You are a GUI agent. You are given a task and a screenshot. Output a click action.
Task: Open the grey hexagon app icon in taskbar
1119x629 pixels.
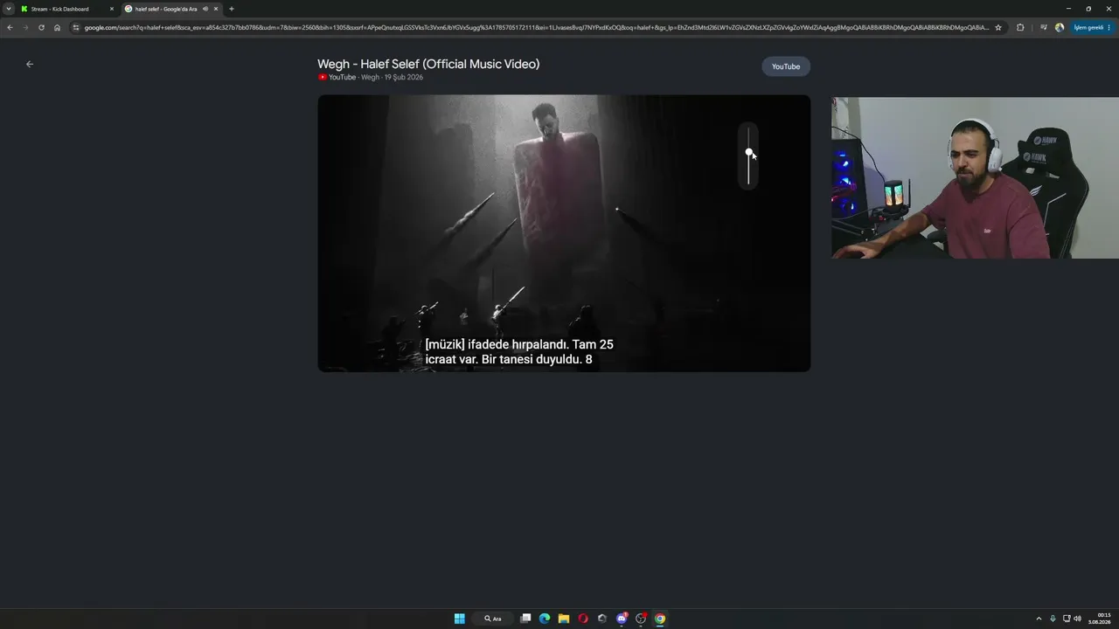(x=602, y=619)
